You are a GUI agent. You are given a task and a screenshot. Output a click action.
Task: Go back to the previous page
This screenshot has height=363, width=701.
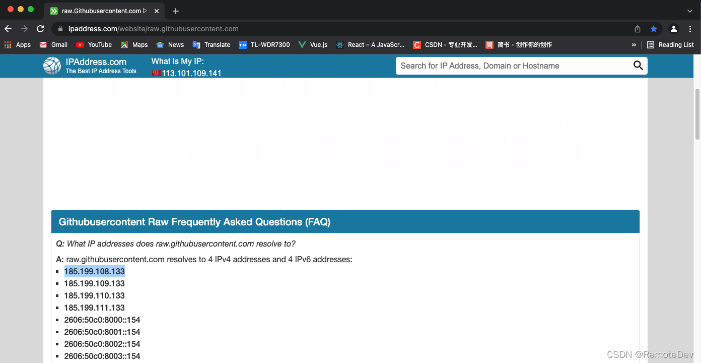click(8, 29)
